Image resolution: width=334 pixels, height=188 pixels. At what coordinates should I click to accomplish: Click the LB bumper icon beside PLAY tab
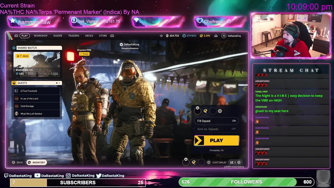(x=16, y=36)
